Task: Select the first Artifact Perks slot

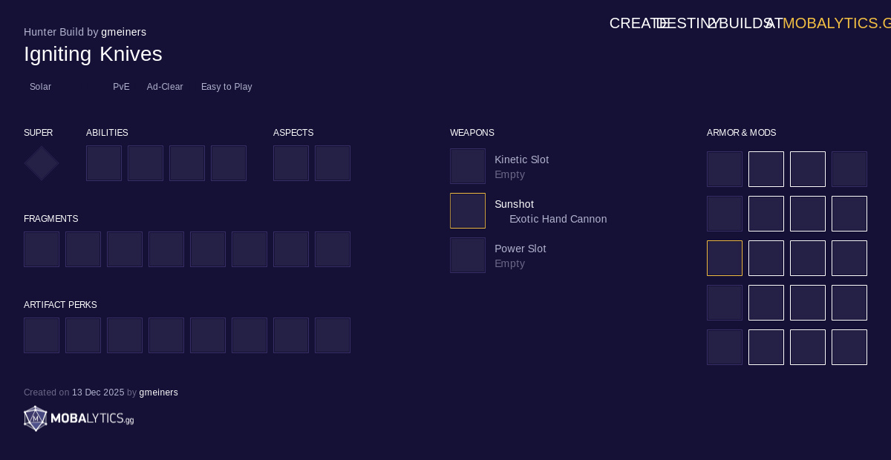Action: click(x=42, y=335)
